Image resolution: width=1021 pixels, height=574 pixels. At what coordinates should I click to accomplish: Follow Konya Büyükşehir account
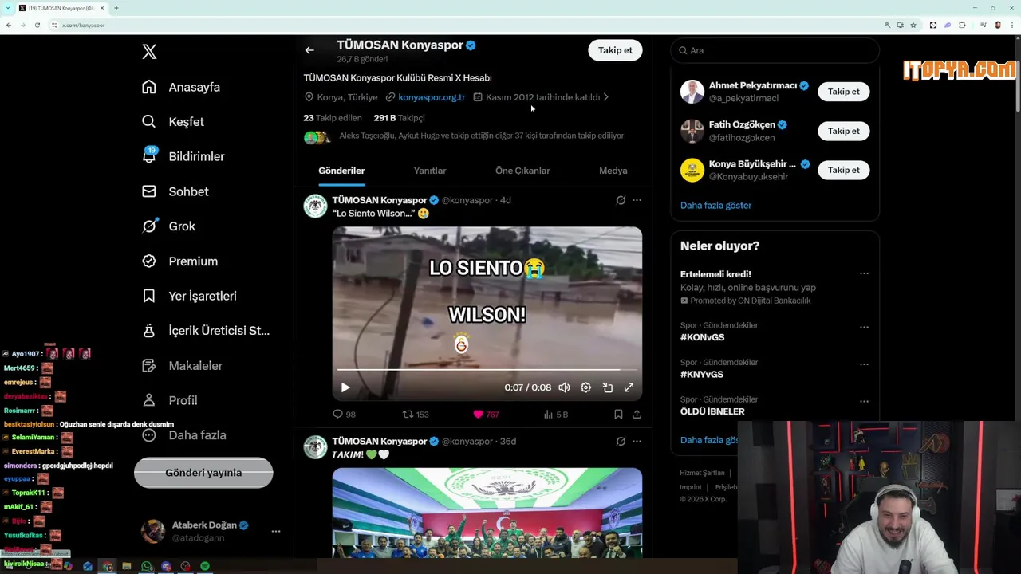click(843, 170)
